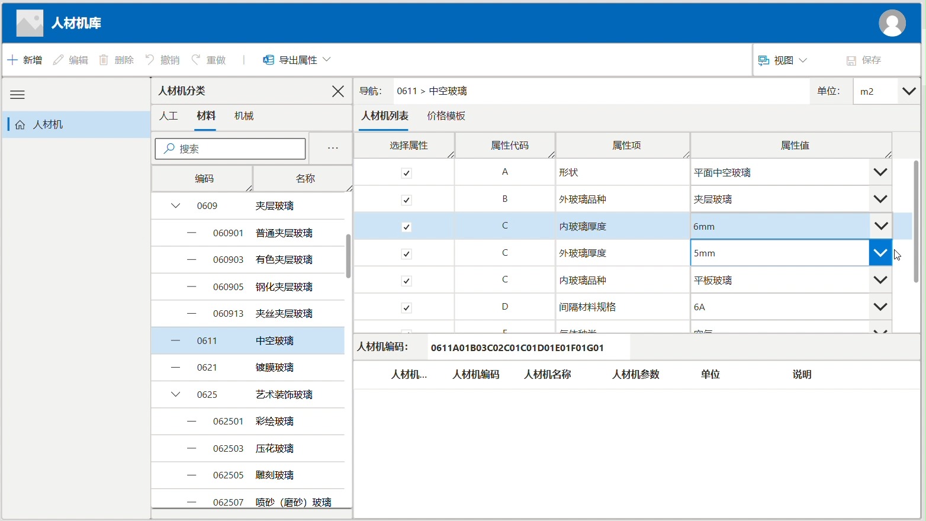Open the 属性值 dropdown for 平面中空玻璃

tap(880, 172)
